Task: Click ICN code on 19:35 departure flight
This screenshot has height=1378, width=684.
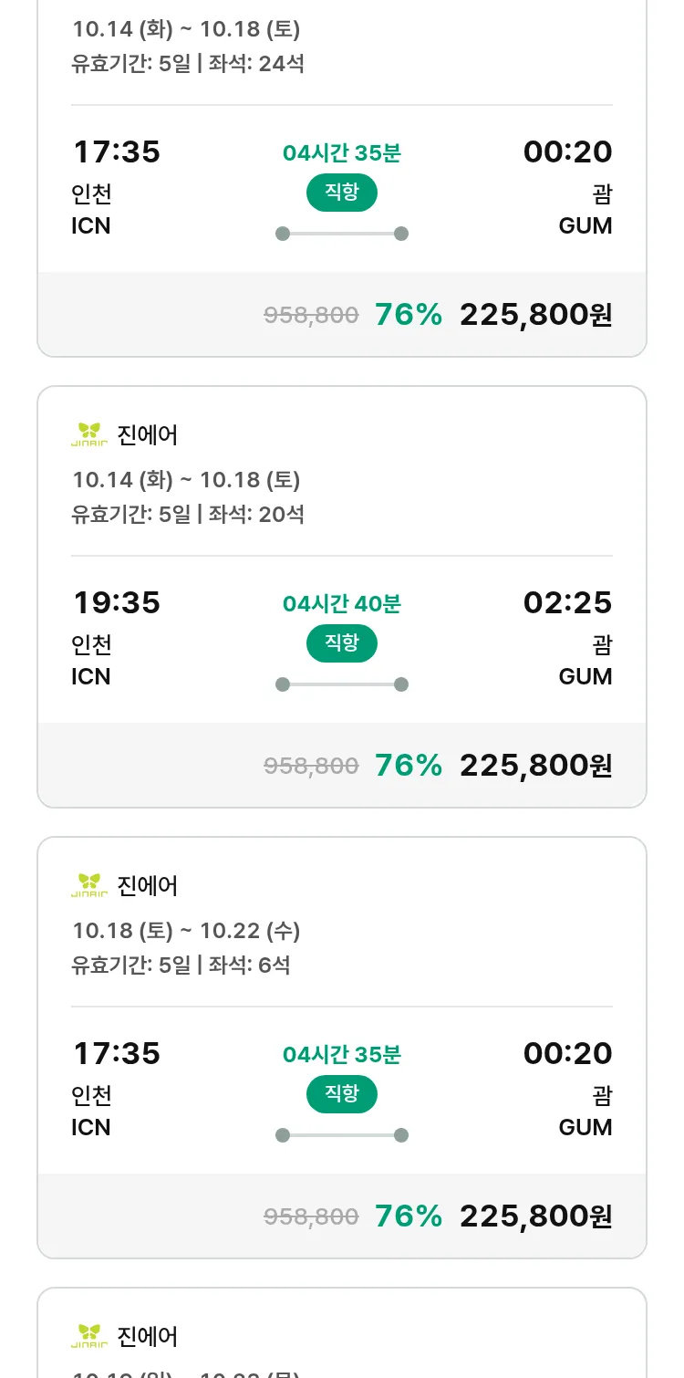Action: [91, 676]
